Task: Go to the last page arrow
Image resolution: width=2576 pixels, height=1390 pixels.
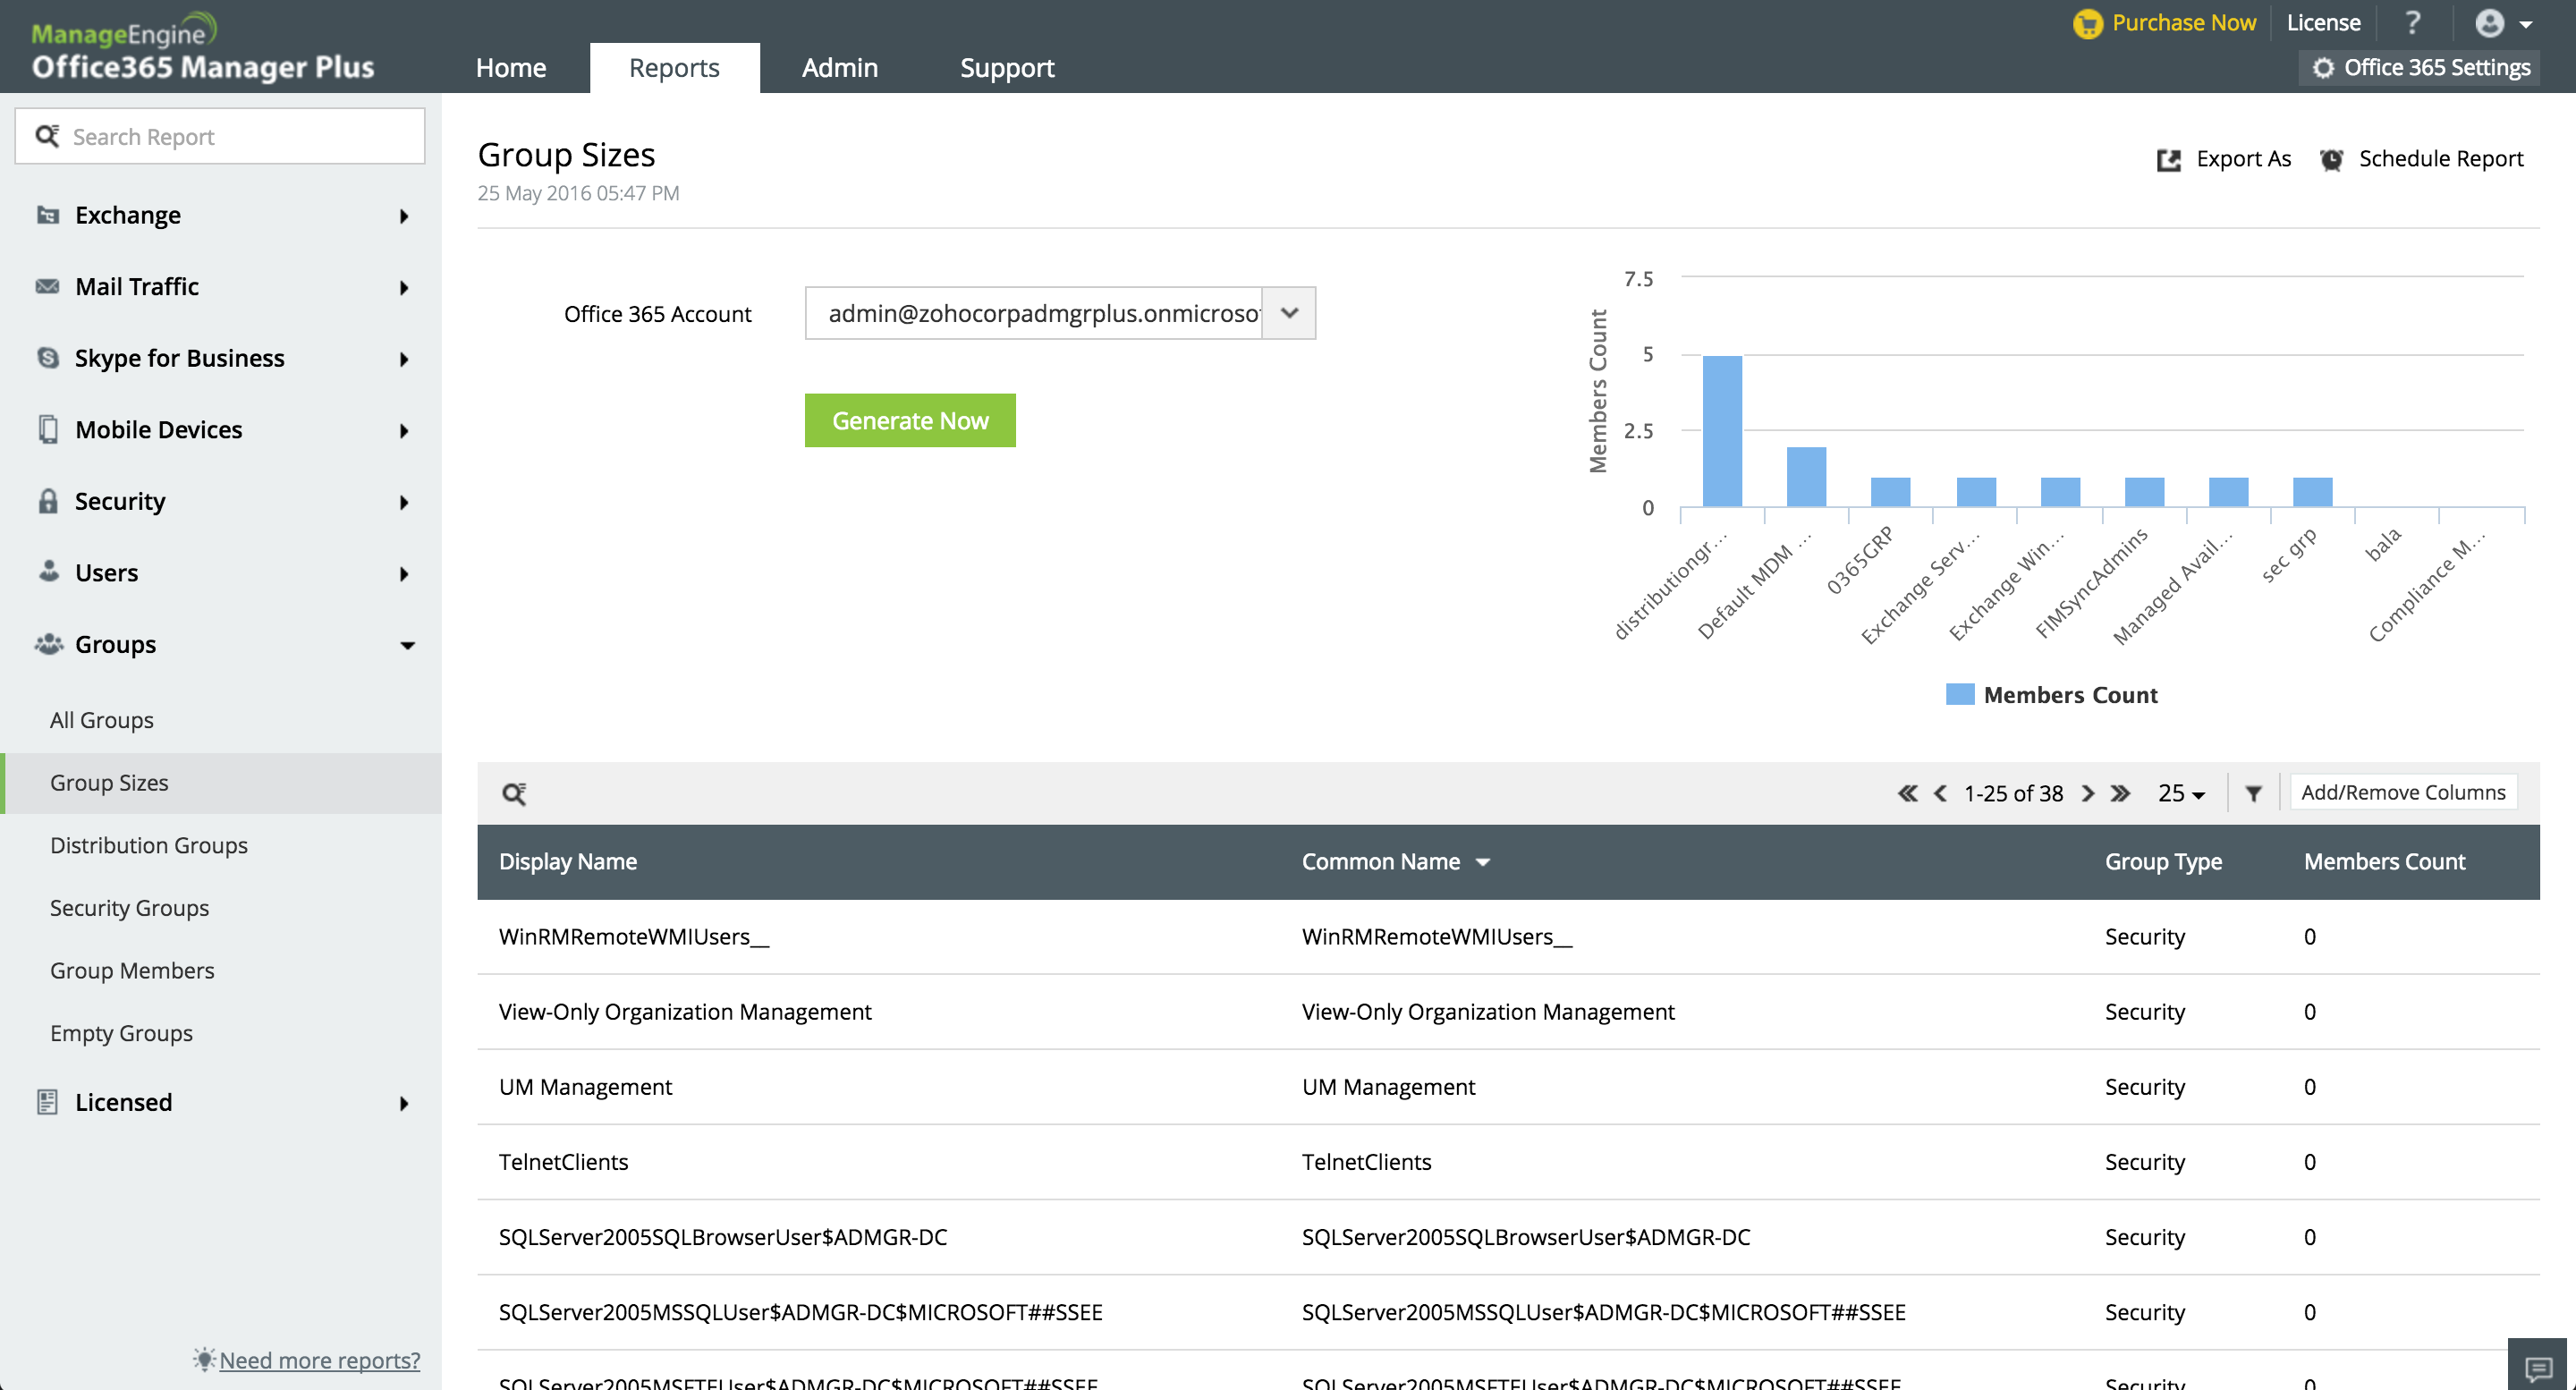Action: 2120,793
